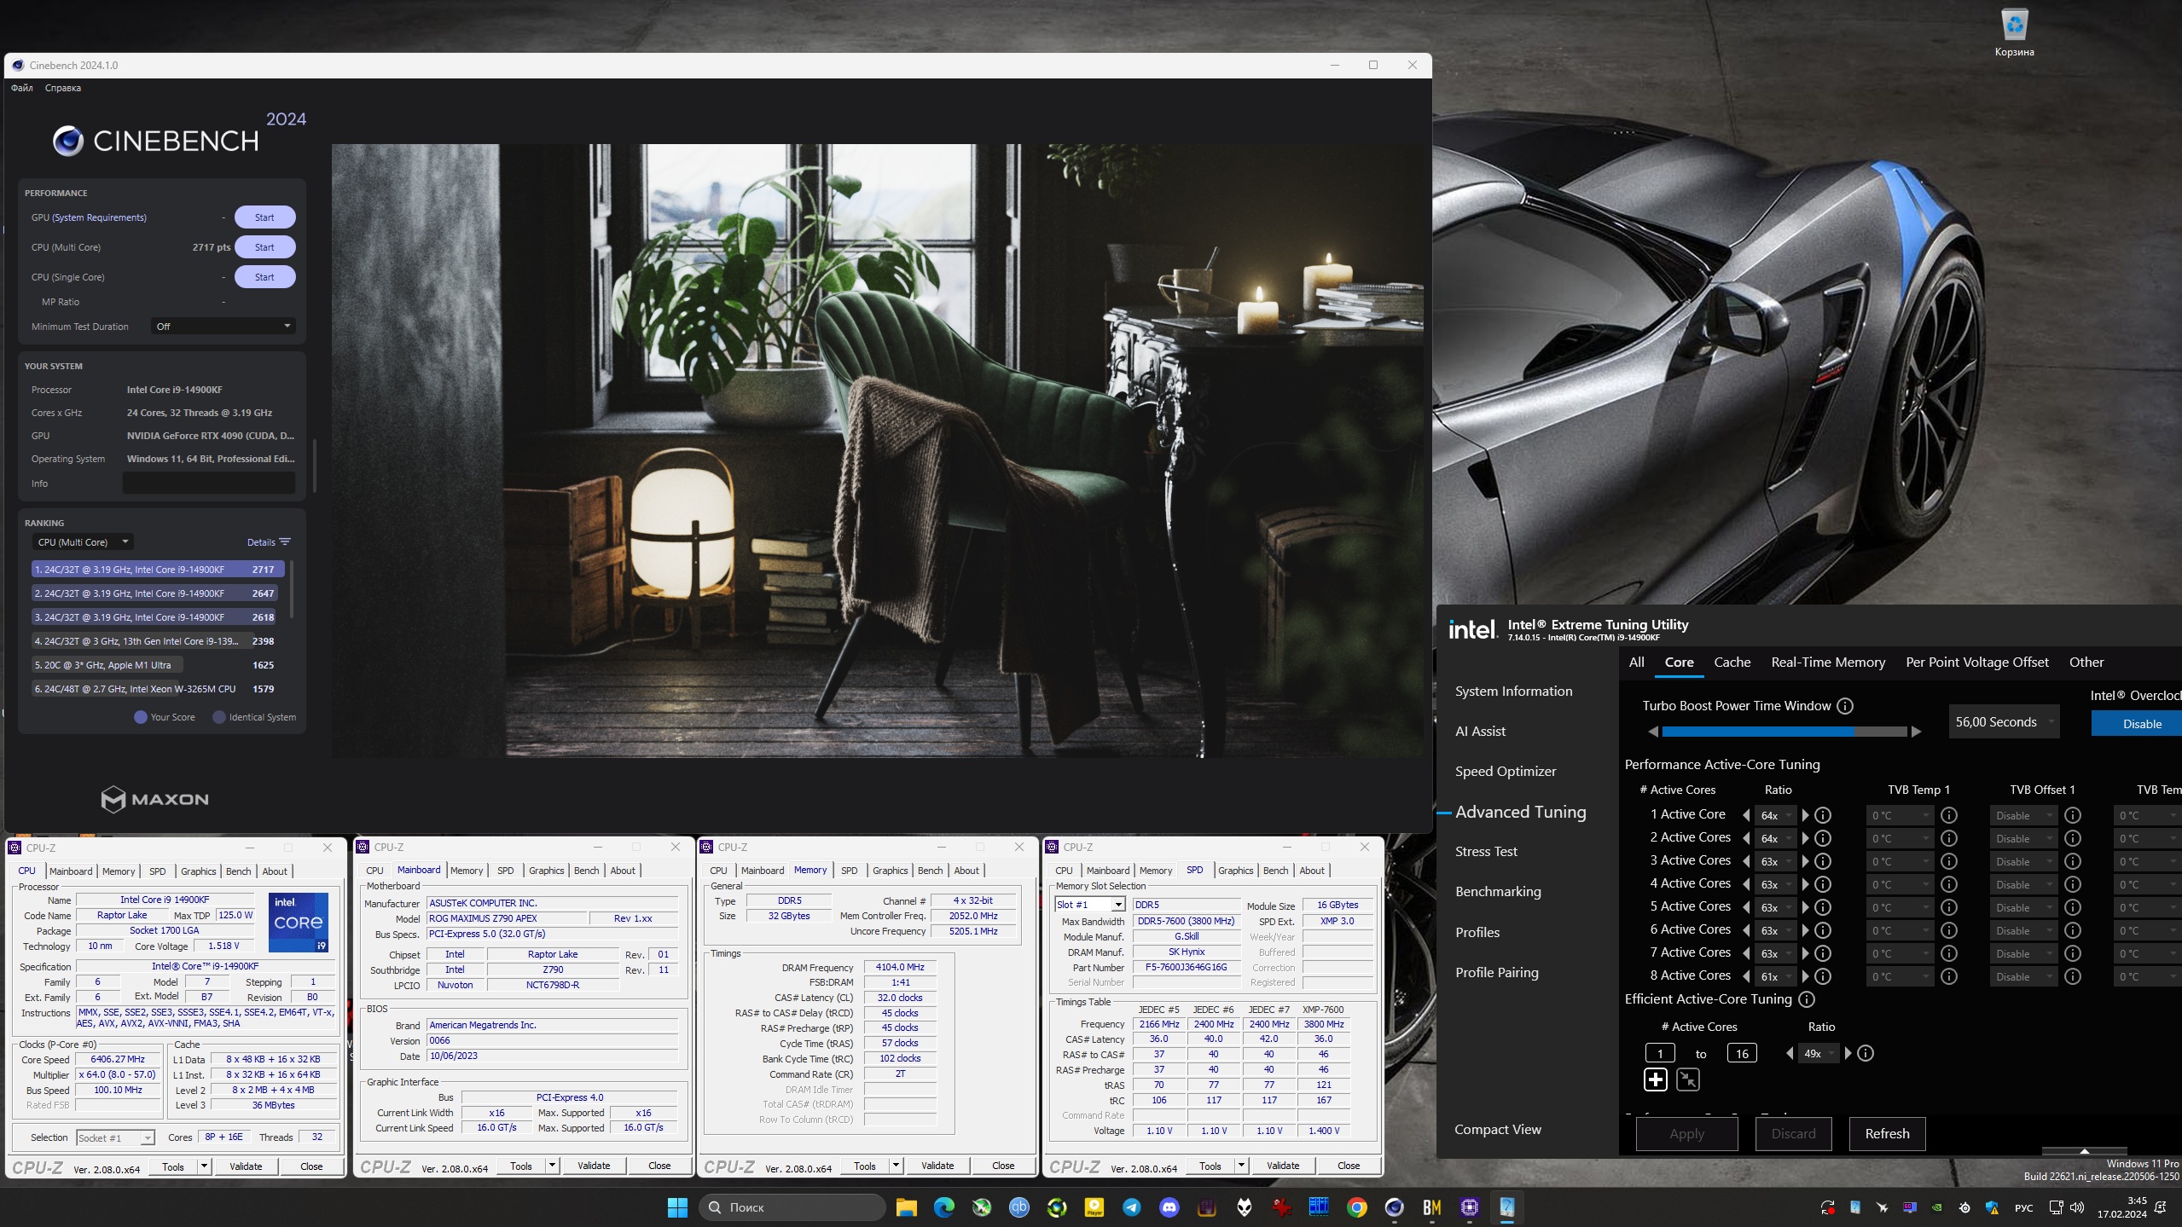
Task: Open Bench tab in CPU-Z CPU window
Action: click(x=238, y=871)
